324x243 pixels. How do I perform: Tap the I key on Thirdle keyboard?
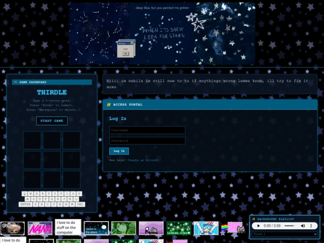pyautogui.click(x=67, y=194)
